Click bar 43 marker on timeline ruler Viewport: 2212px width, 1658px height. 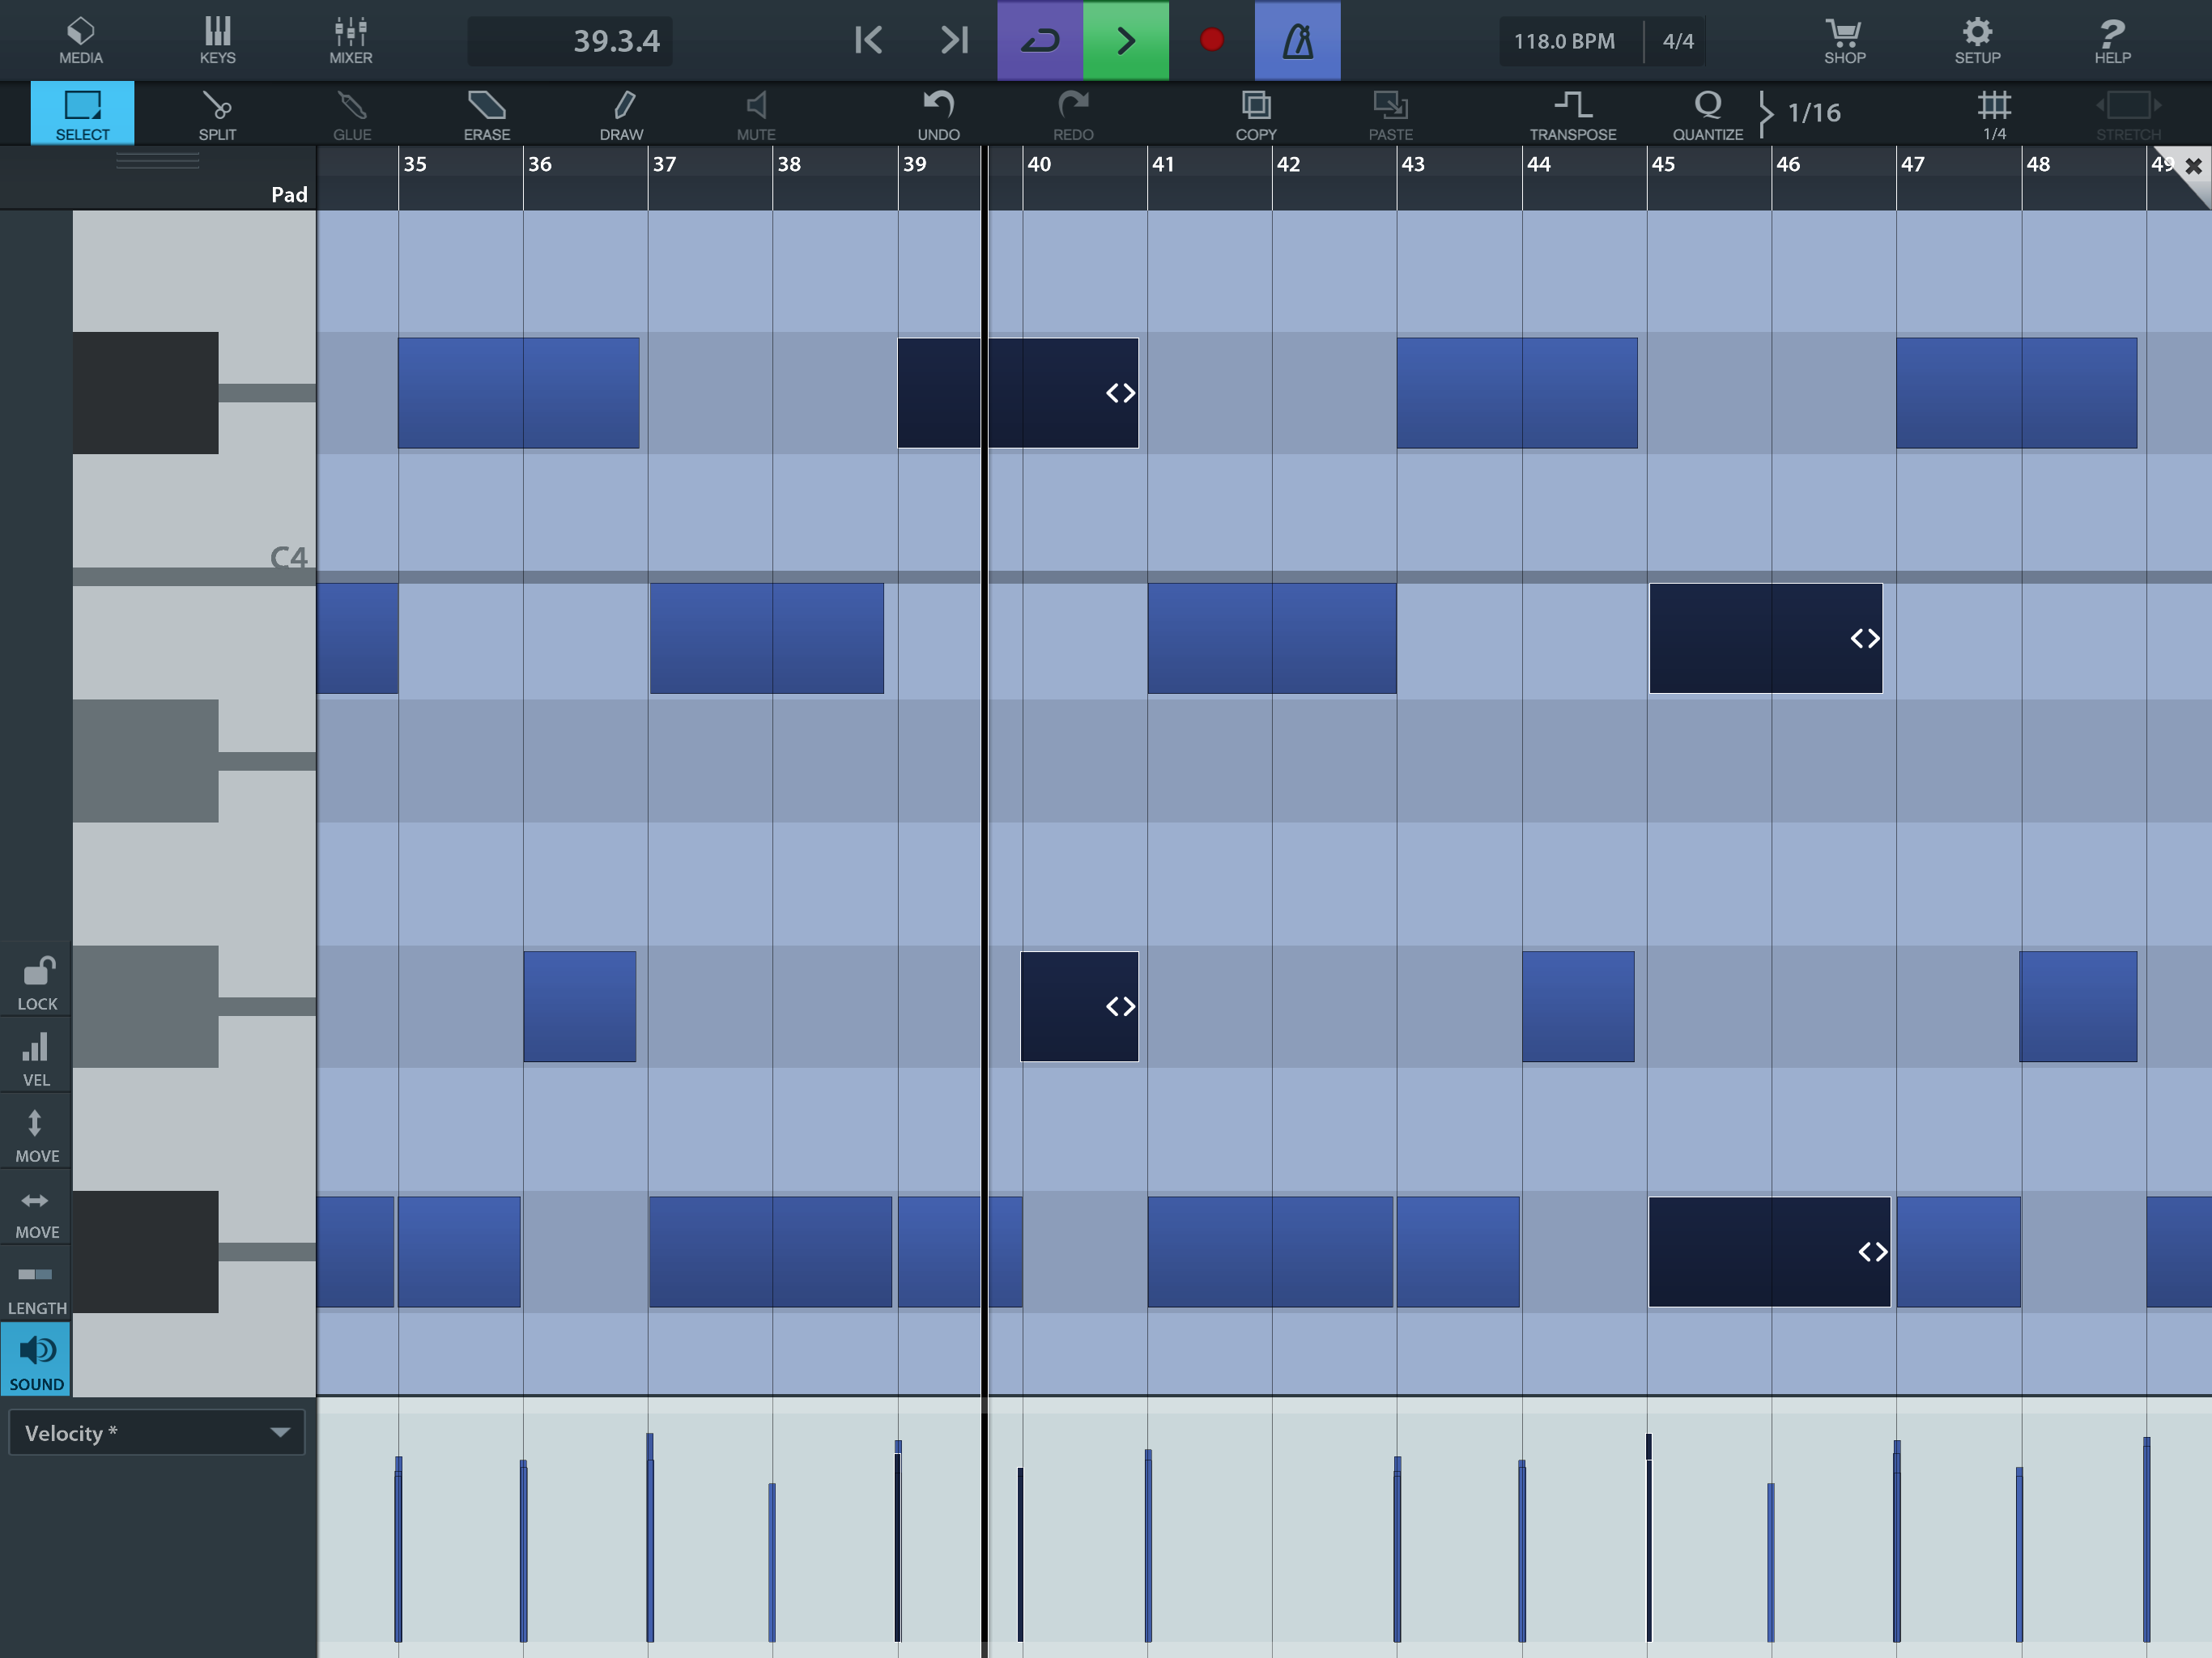[x=1412, y=165]
